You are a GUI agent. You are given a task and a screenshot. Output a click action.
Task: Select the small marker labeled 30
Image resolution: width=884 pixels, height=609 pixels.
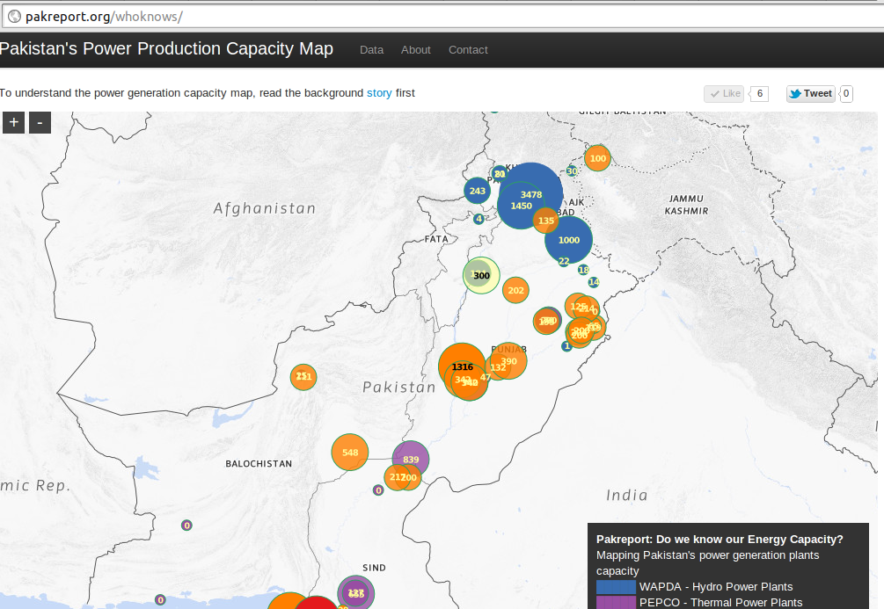point(572,170)
